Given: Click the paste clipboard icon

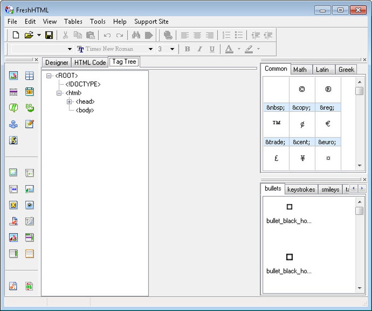Looking at the screenshot, I should point(90,35).
